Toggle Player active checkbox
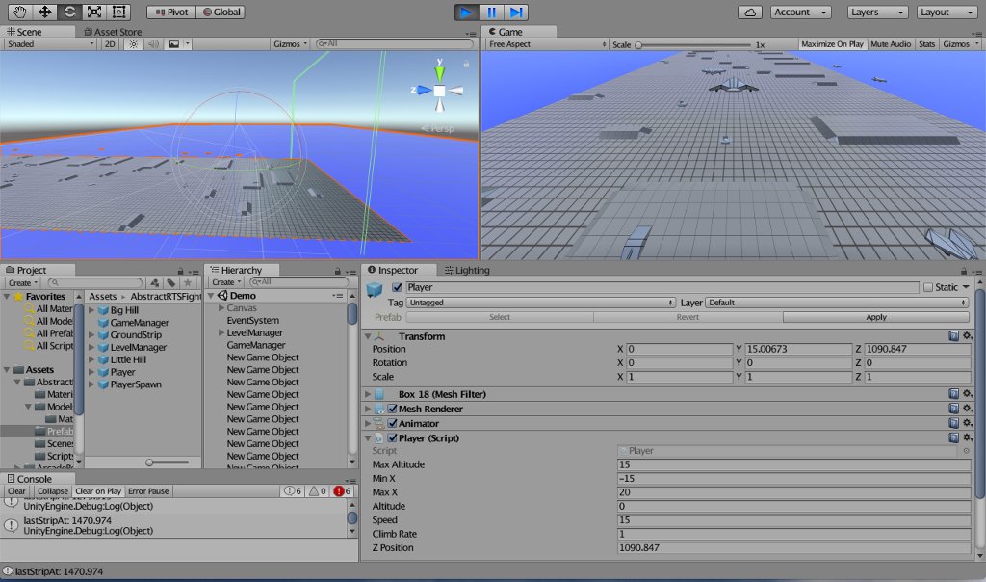Image resolution: width=986 pixels, height=582 pixels. pos(397,287)
